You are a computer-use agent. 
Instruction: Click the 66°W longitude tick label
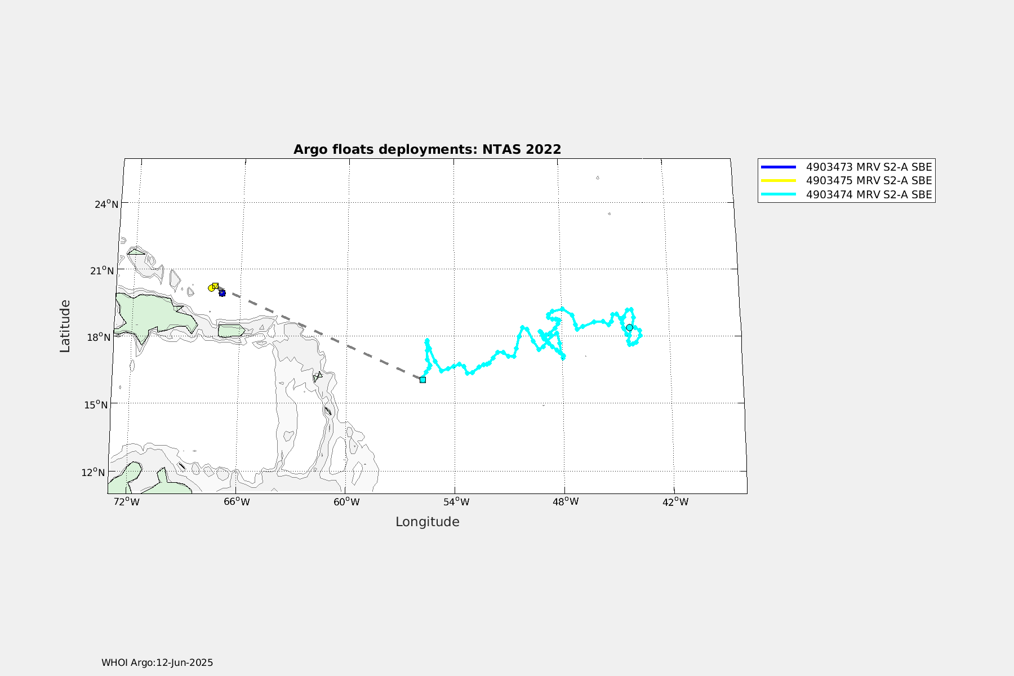click(237, 502)
